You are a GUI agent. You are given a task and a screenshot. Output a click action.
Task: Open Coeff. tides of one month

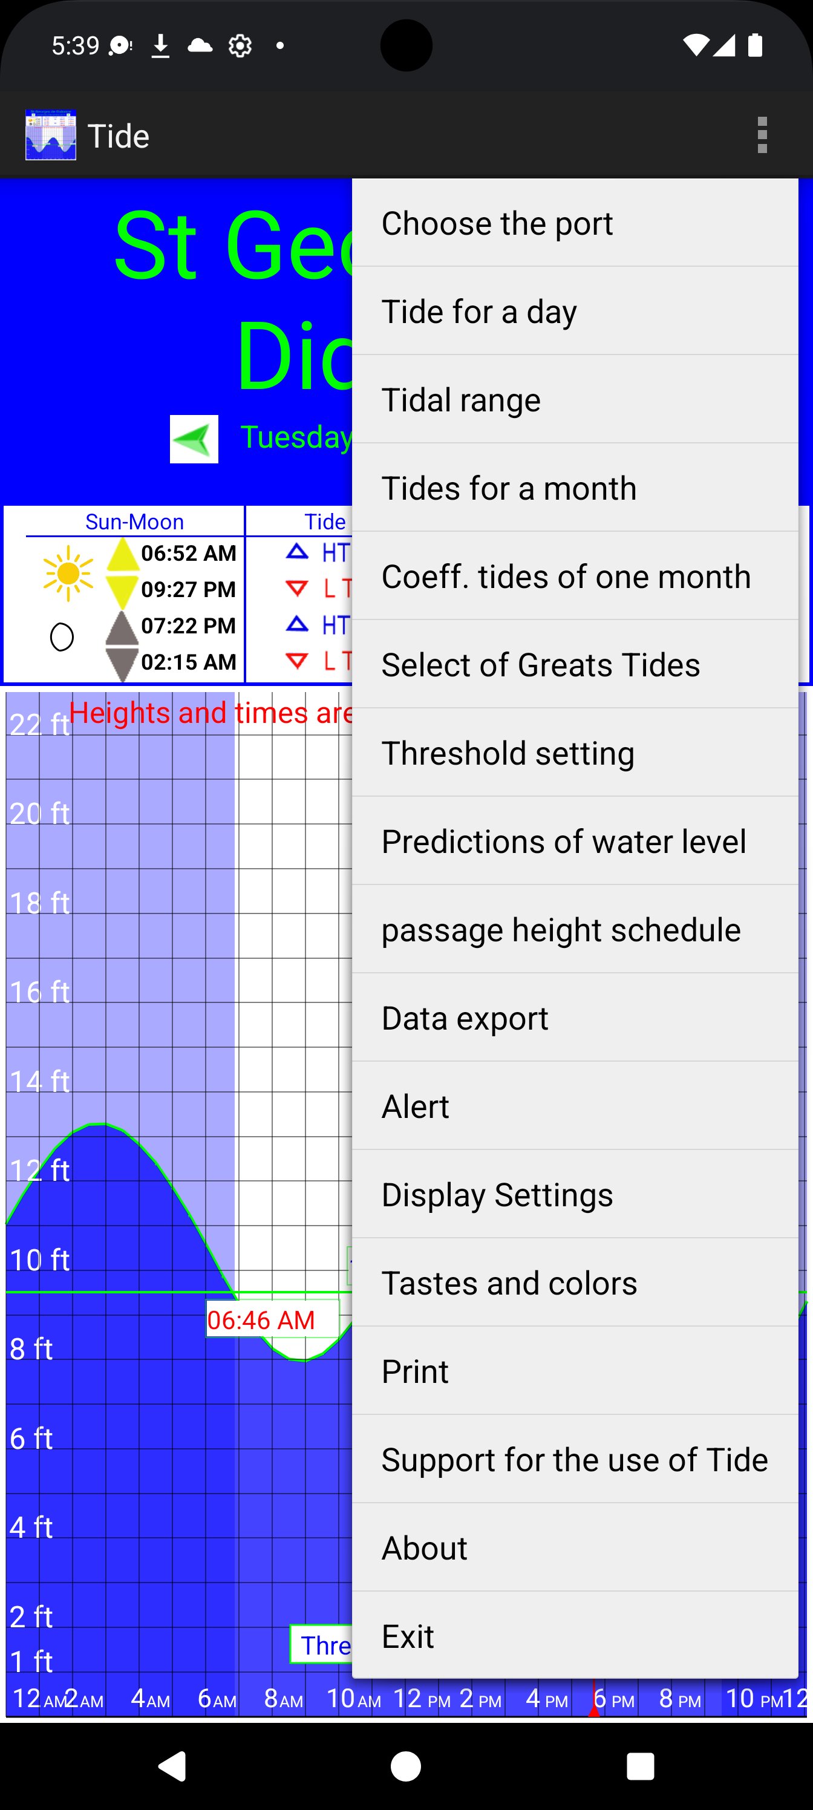[575, 576]
